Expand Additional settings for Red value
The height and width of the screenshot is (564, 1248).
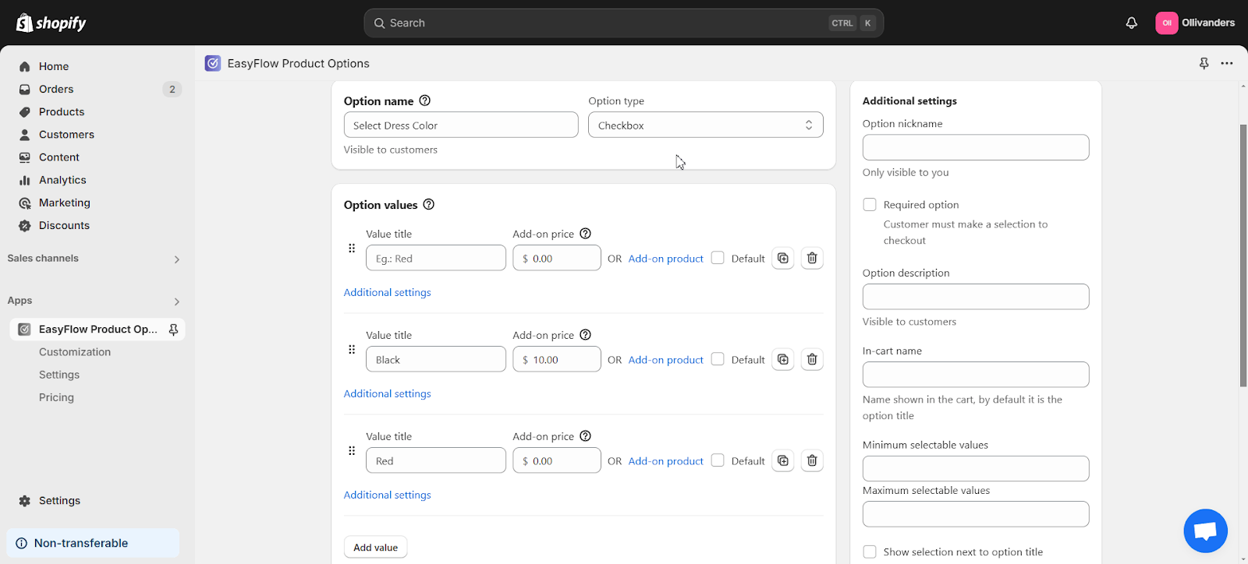tap(387, 495)
